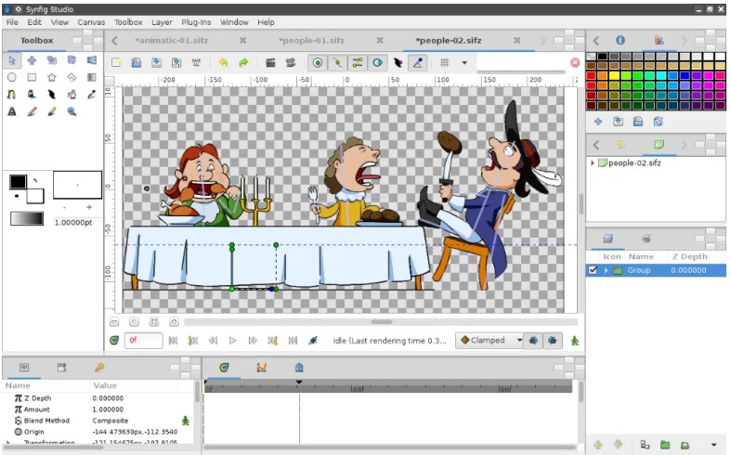Jump to the previous keyframe
This screenshot has width=731, height=455.
tap(192, 341)
